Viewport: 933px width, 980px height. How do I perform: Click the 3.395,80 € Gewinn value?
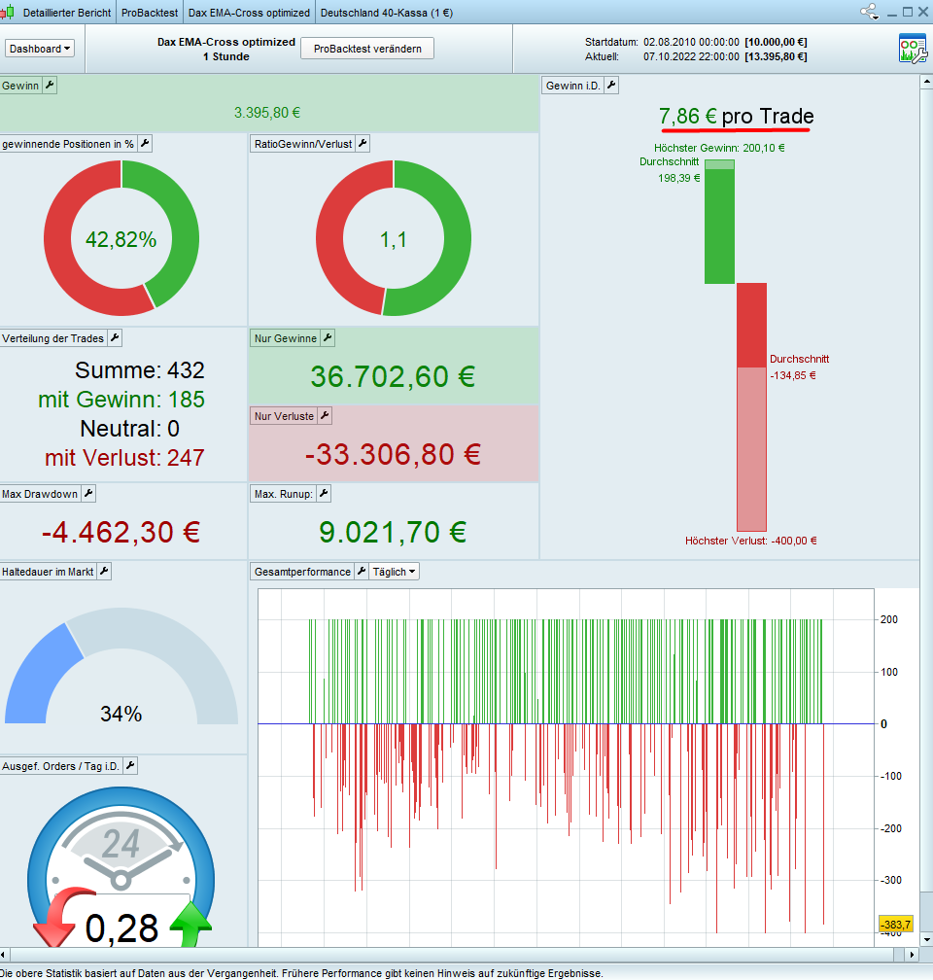(267, 113)
